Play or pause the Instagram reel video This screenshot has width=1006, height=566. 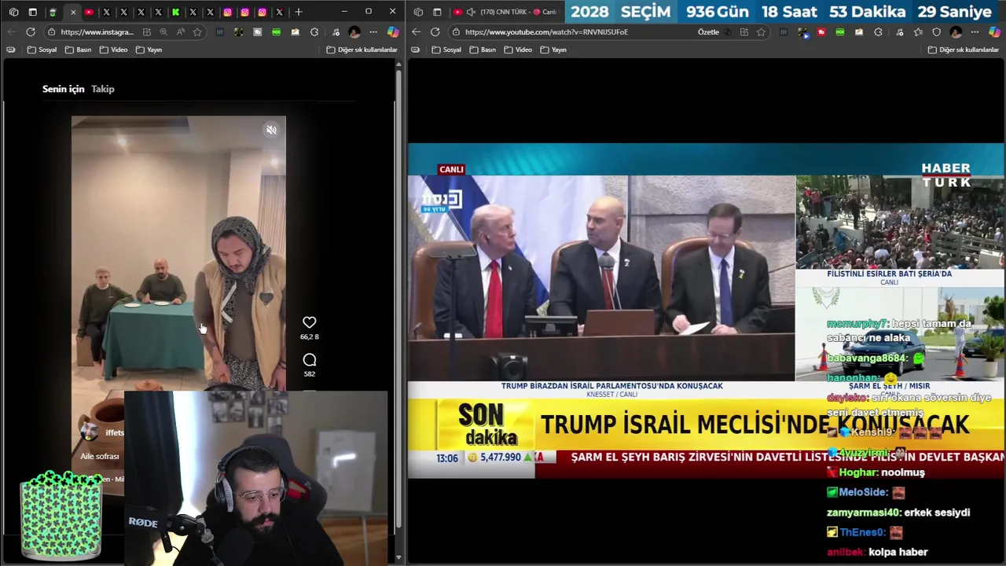point(178,252)
